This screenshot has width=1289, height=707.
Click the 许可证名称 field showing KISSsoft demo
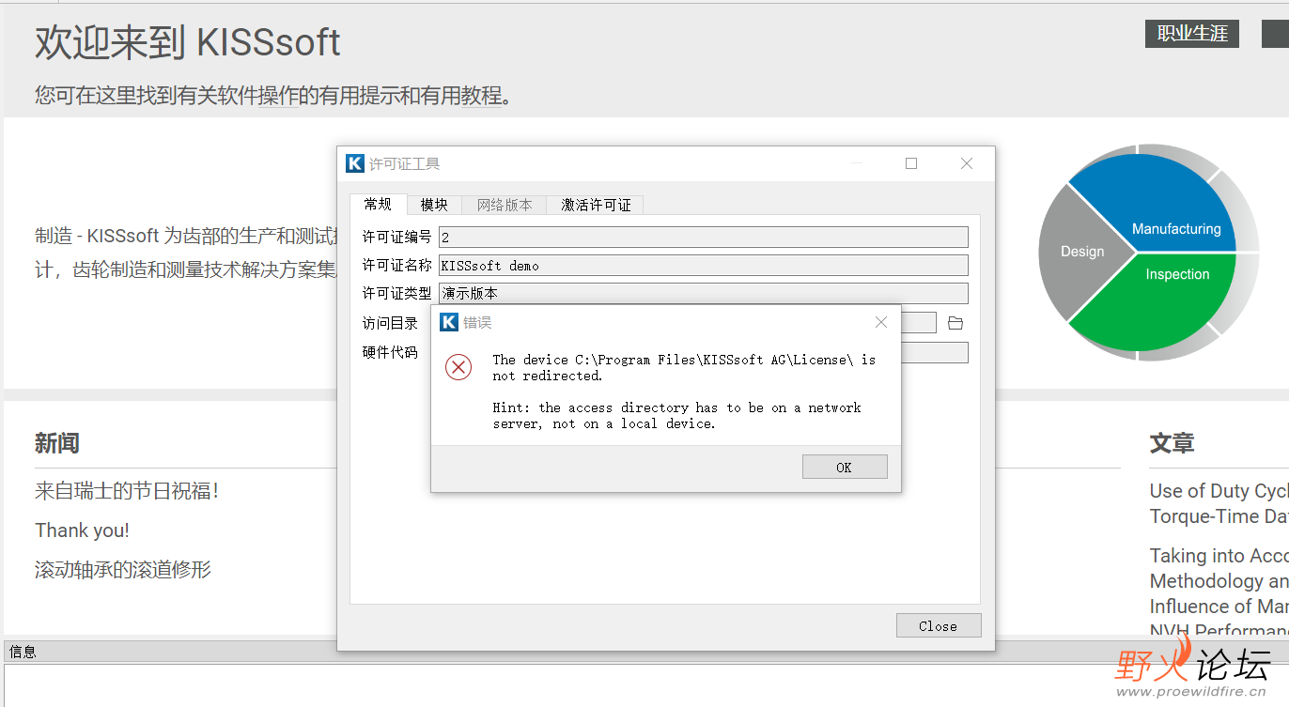point(703,266)
